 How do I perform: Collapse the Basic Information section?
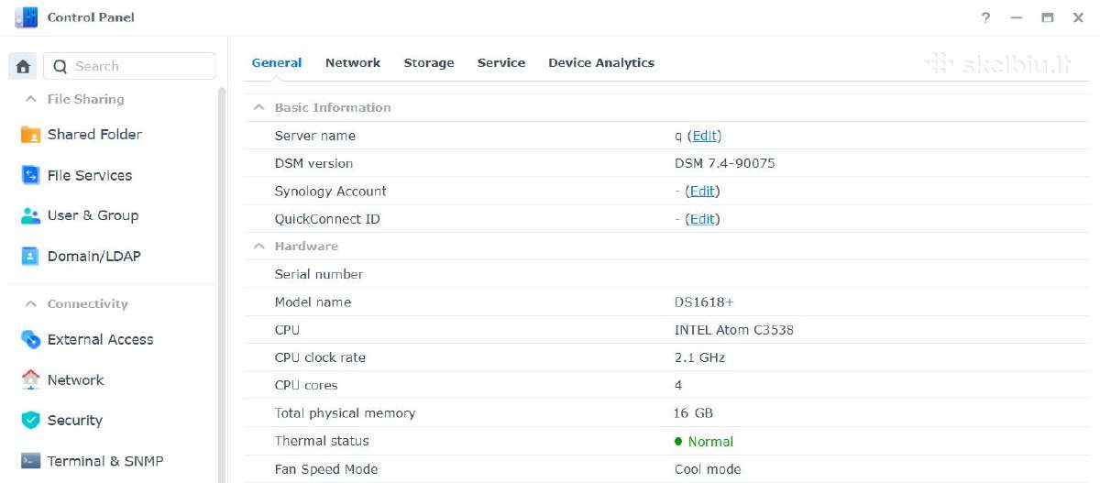point(258,107)
